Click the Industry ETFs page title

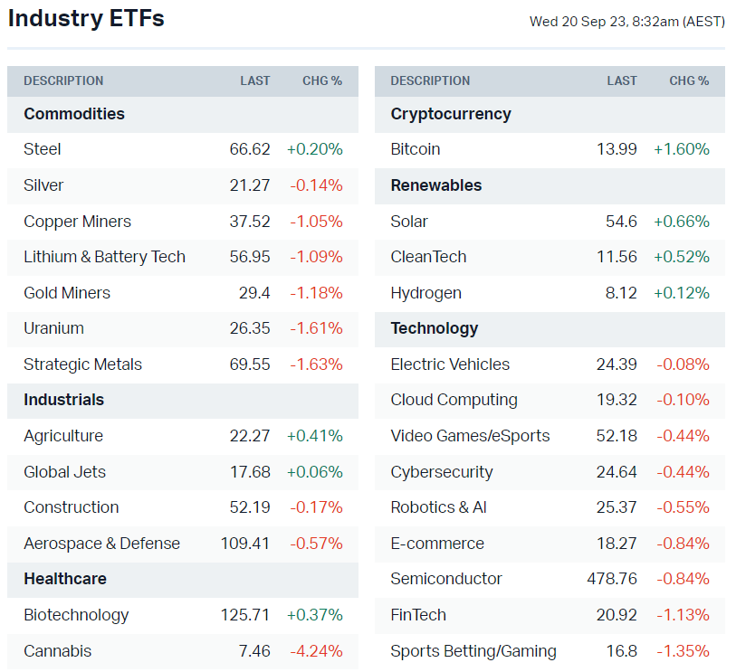point(86,19)
